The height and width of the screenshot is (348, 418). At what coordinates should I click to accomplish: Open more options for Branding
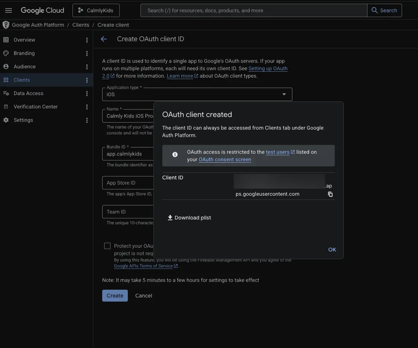click(87, 53)
